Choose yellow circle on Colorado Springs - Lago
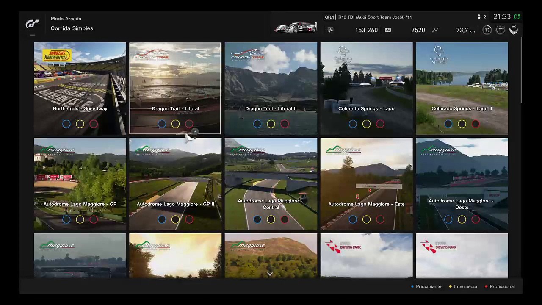 [366, 124]
